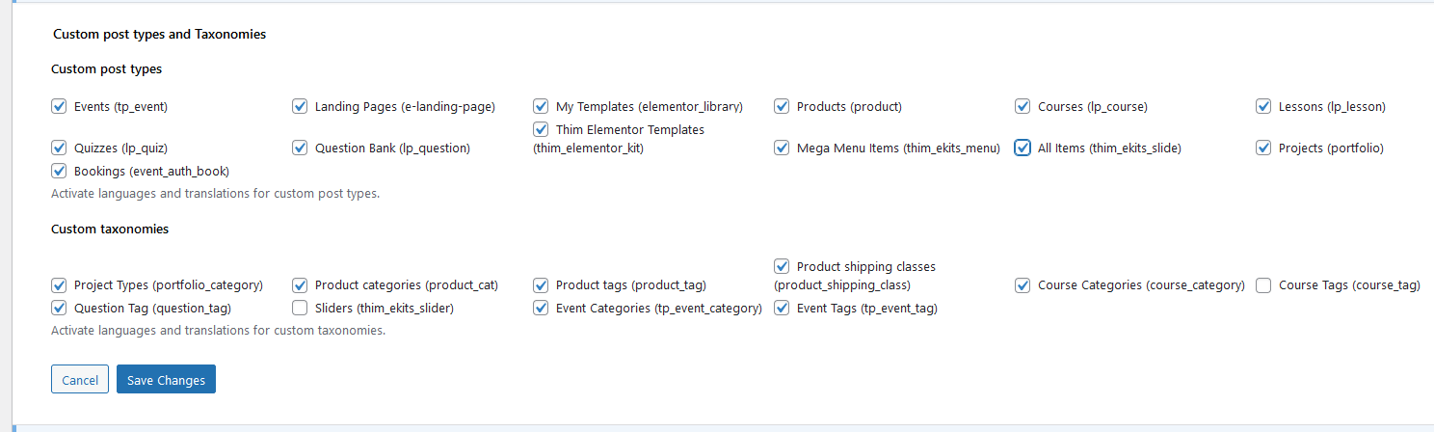Uncheck Lessons (lp_lesson) checkbox
Screen dimensions: 1434x432
[x=1263, y=106]
